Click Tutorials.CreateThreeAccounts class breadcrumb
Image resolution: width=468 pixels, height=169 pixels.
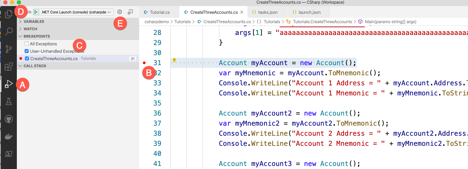point(319,22)
